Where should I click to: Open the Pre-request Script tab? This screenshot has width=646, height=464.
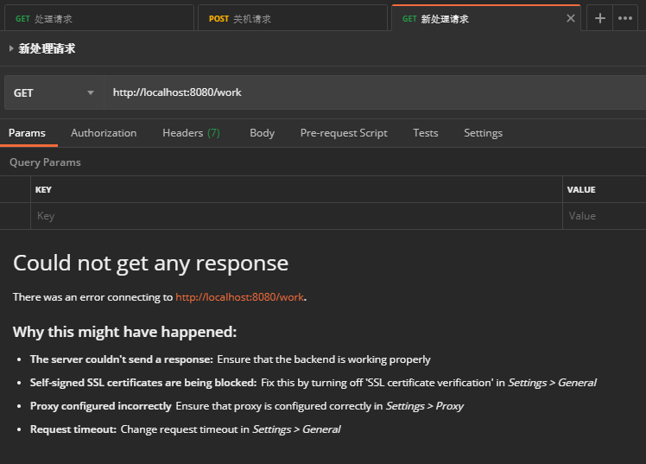tap(344, 133)
